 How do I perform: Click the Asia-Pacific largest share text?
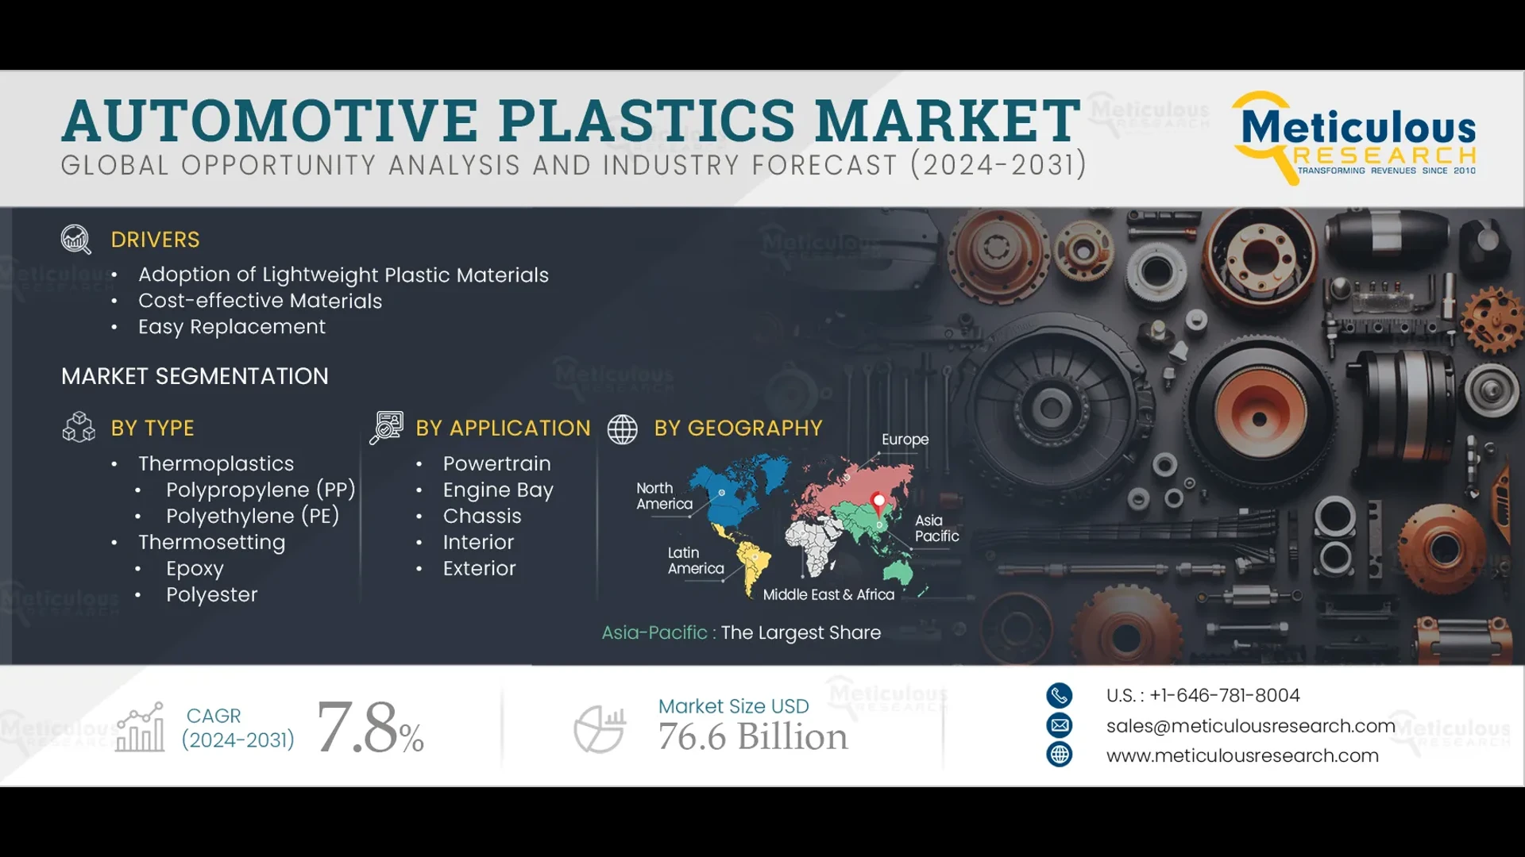(x=741, y=633)
